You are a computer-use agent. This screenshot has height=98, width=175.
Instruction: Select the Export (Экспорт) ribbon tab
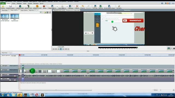30,4
